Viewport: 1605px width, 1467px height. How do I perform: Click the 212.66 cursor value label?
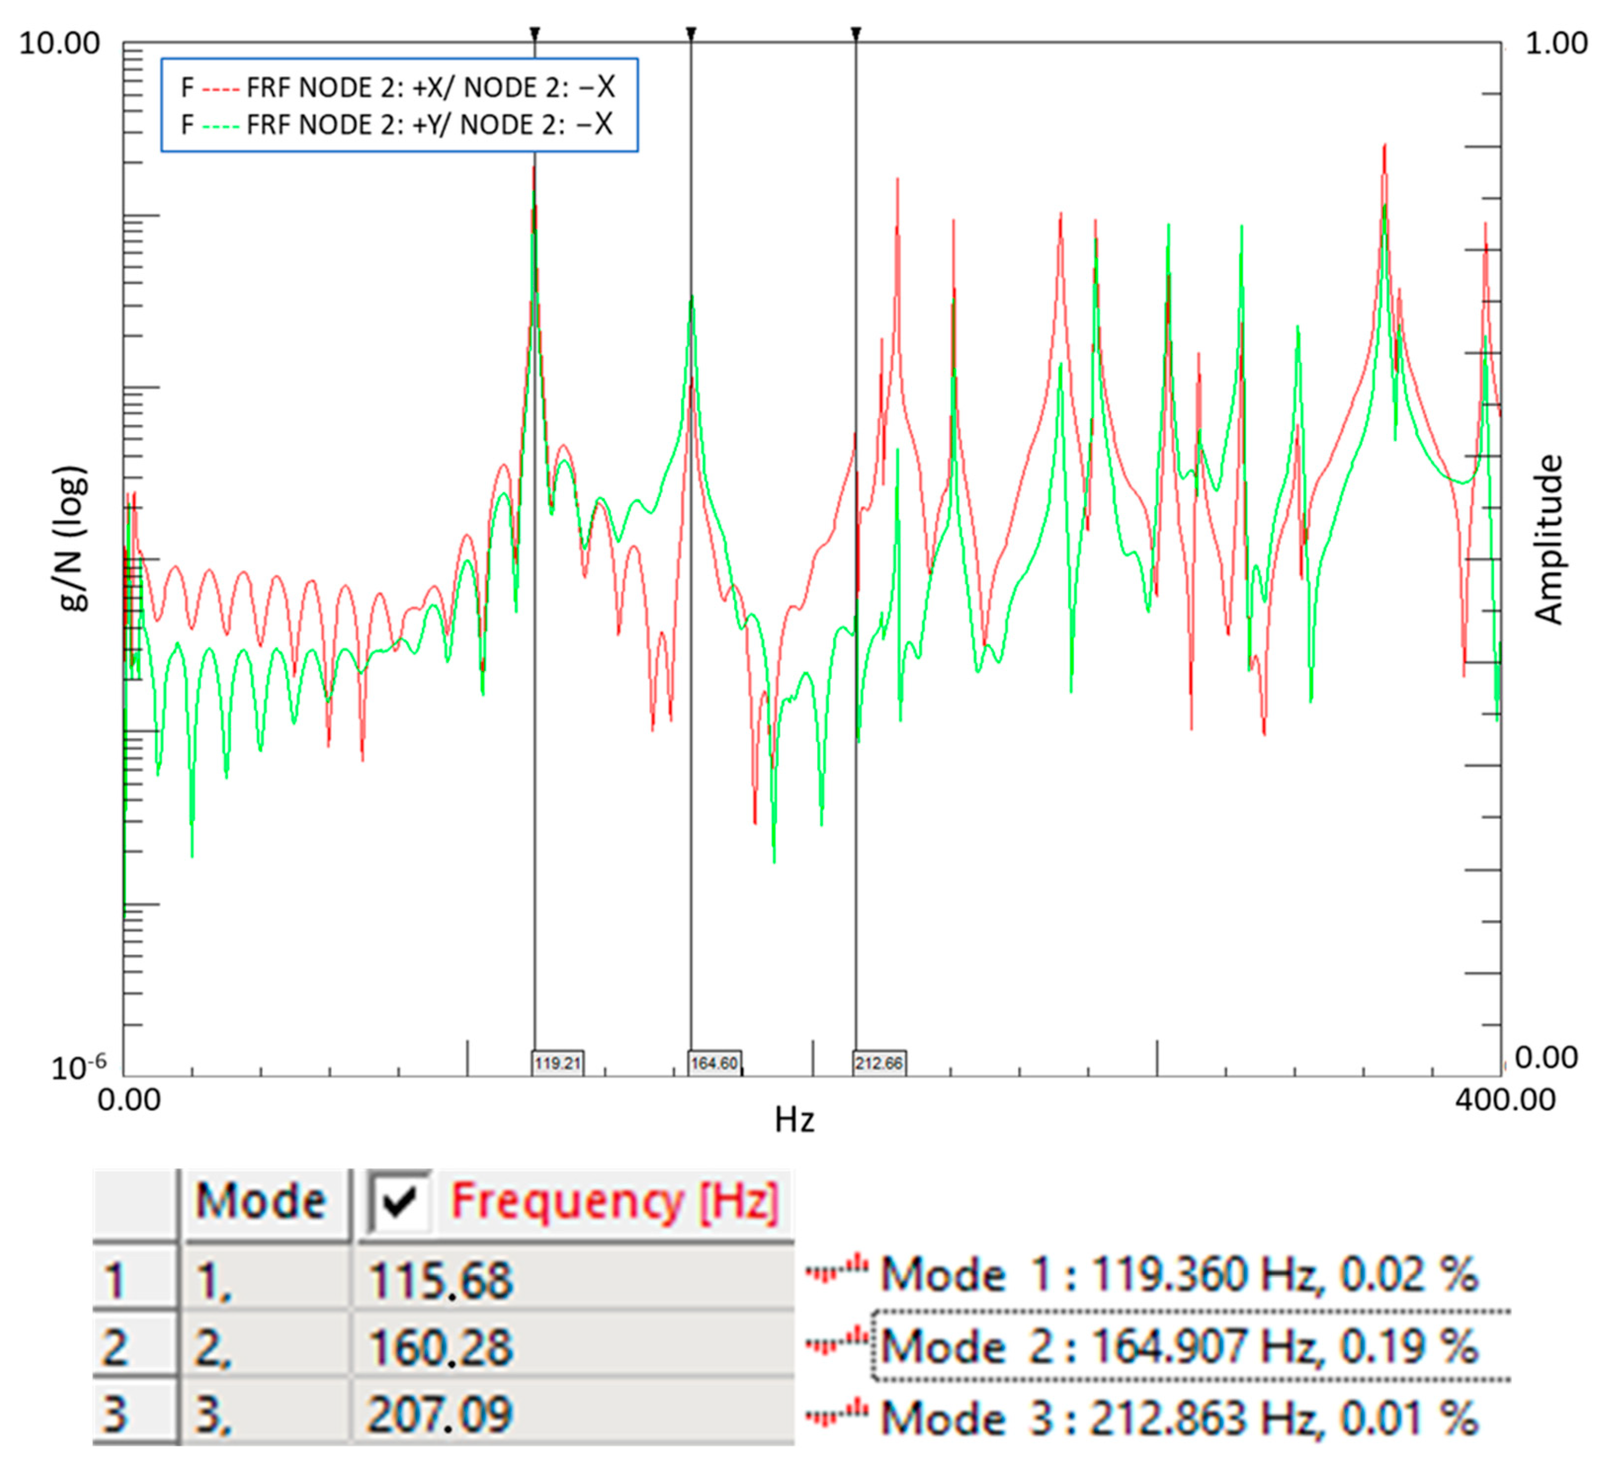click(x=879, y=1062)
